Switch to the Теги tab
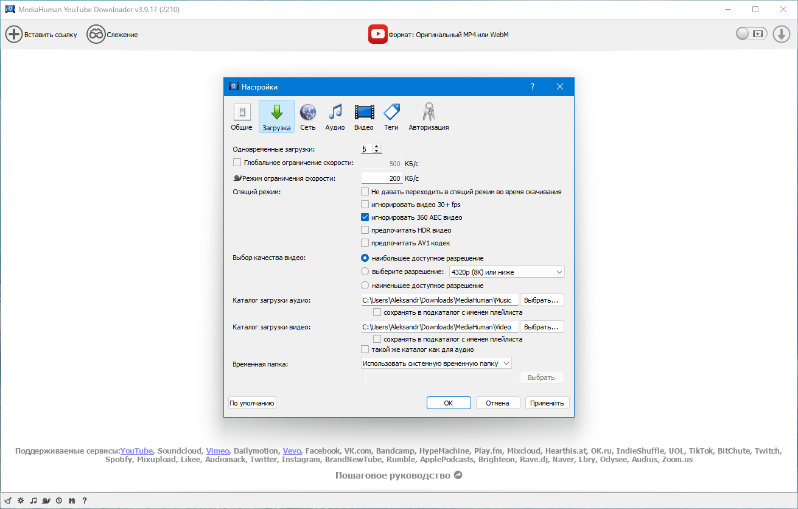 tap(391, 117)
